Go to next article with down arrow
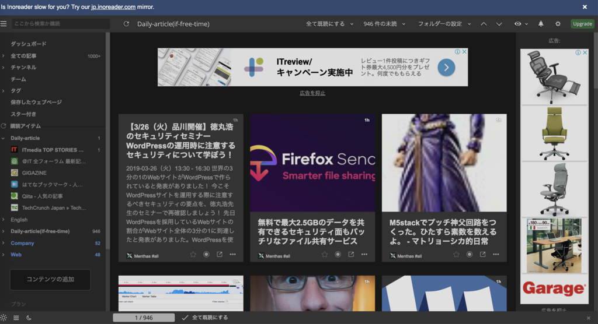Screen dimensions: 598x324 [499, 24]
